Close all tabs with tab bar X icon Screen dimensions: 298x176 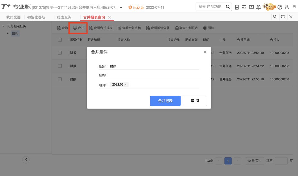291,17
